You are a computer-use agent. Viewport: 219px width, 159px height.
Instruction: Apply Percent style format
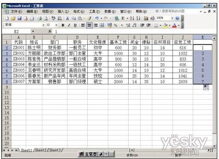pyautogui.click(x=116, y=25)
